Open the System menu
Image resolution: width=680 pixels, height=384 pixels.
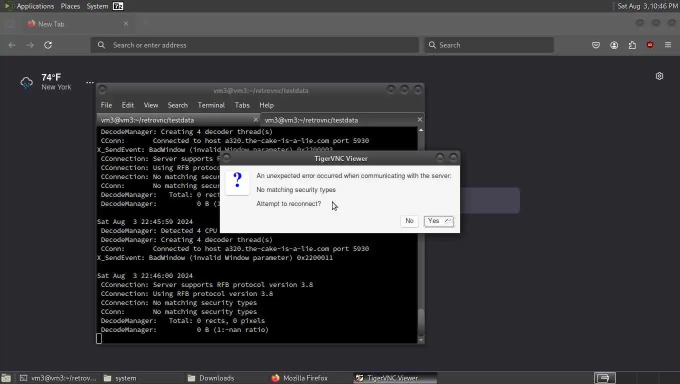[97, 6]
